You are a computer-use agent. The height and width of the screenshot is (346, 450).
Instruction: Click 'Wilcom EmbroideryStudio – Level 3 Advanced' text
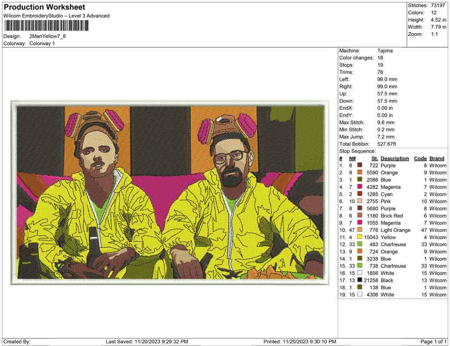point(56,16)
